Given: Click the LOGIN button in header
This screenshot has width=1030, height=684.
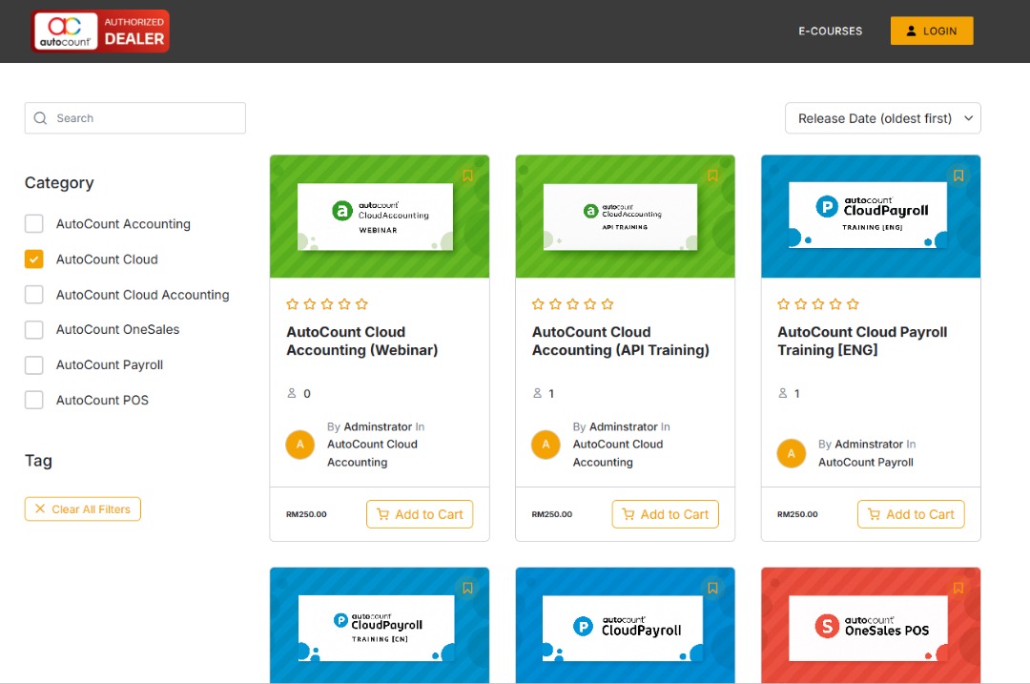Looking at the screenshot, I should pyautogui.click(x=931, y=31).
